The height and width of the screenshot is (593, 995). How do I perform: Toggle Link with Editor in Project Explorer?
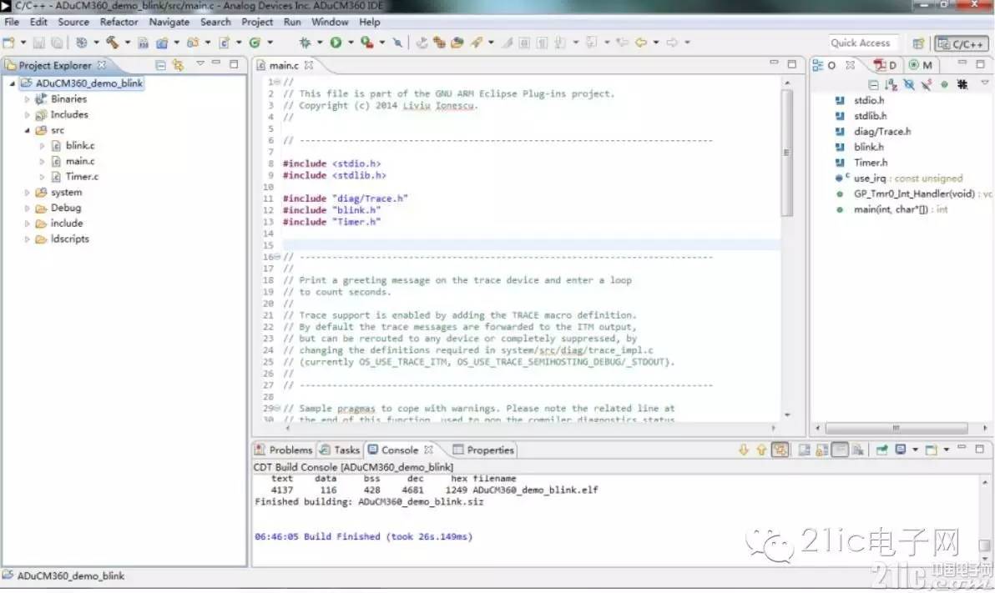tap(179, 65)
